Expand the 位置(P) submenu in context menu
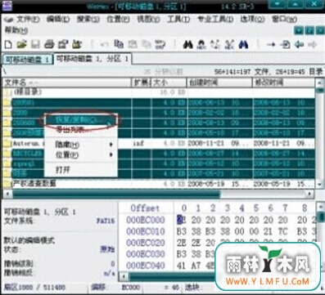Screen dimensions: 325x295 click(81, 154)
